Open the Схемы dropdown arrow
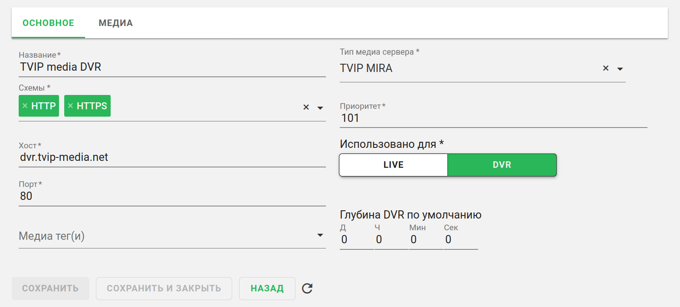Image resolution: width=680 pixels, height=307 pixels. coord(320,108)
